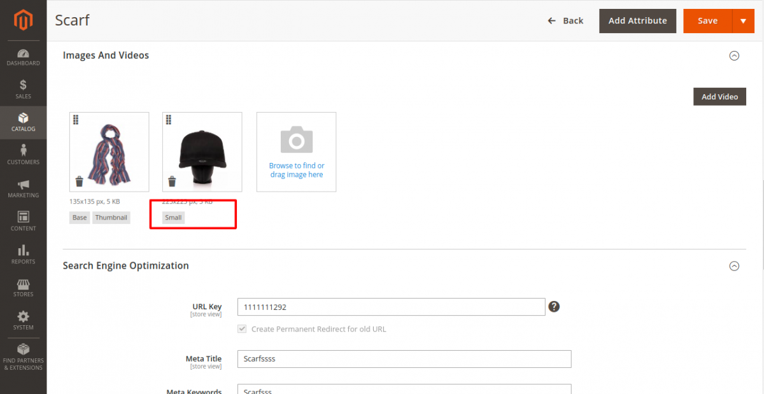
Task: Click the Back link
Action: (x=565, y=21)
